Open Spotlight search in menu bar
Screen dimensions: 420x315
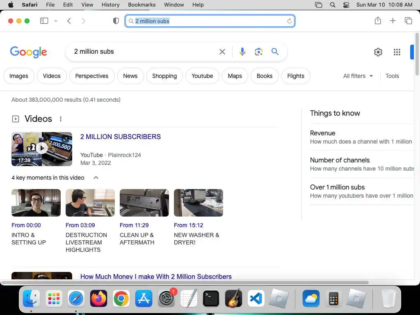point(333,5)
